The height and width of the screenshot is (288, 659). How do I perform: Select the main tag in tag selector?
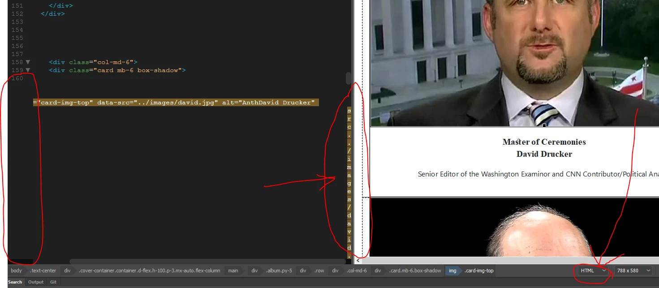[x=233, y=271]
